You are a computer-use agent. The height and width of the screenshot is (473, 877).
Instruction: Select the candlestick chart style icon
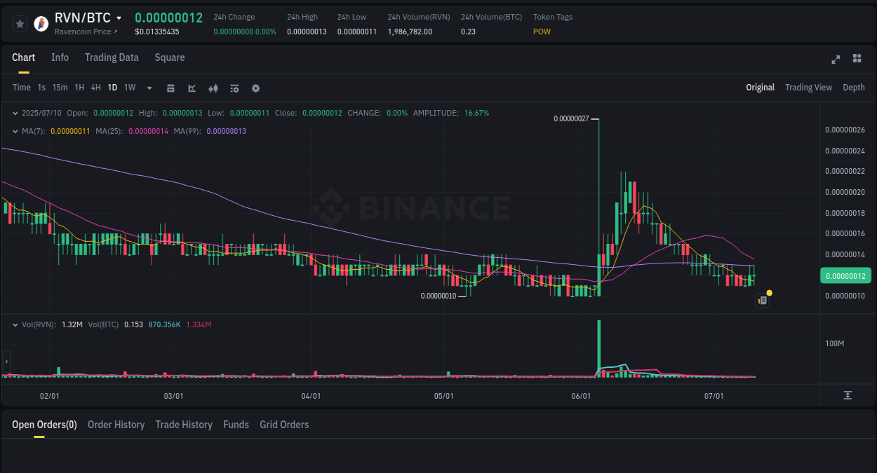click(213, 88)
